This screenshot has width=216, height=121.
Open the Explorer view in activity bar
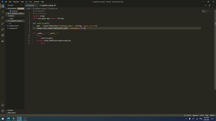click(3, 6)
